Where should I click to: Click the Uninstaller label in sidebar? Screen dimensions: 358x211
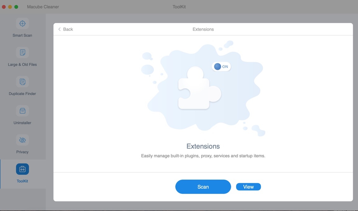[22, 123]
